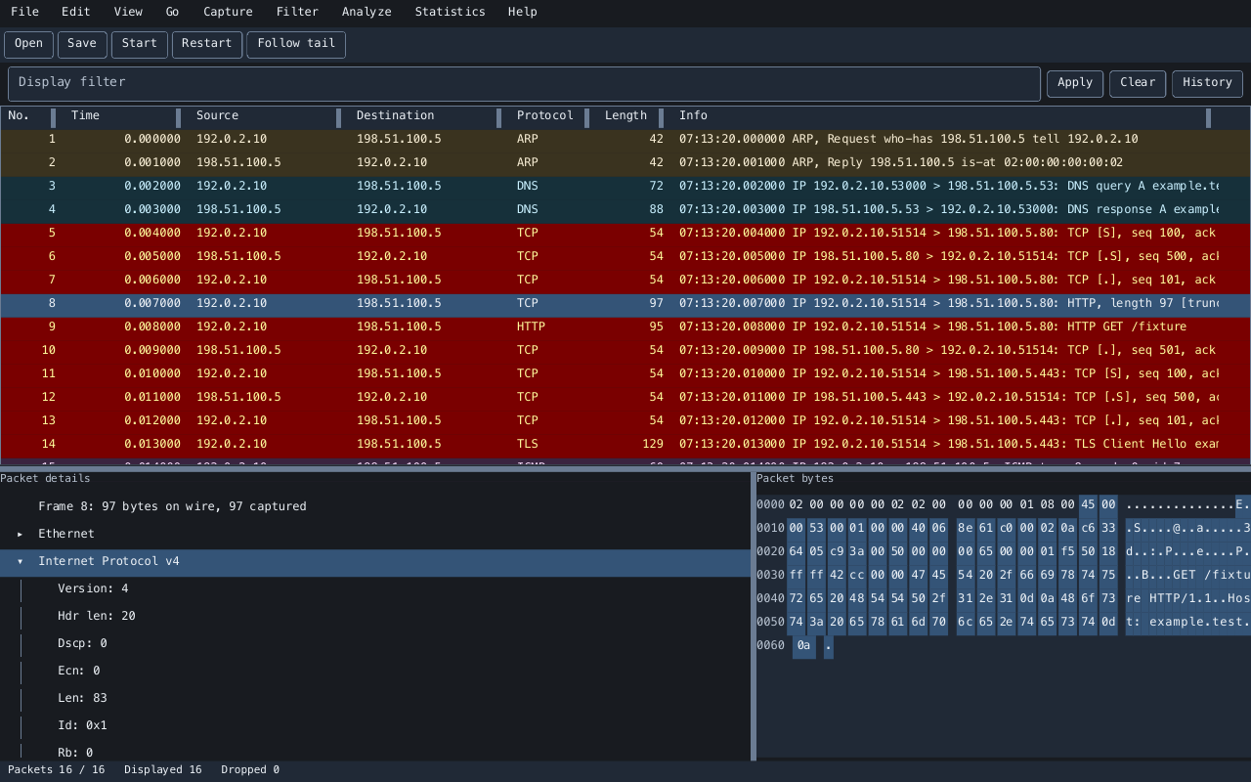Image resolution: width=1251 pixels, height=782 pixels.
Task: Click the Packet details panel title
Action: (x=45, y=479)
